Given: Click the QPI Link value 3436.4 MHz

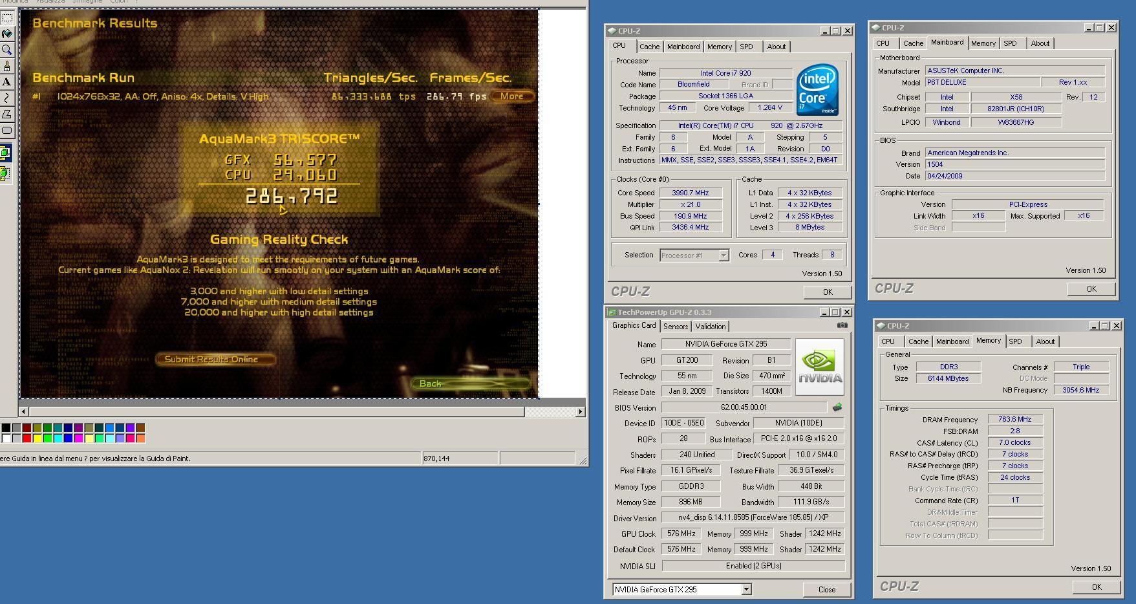Looking at the screenshot, I should click(x=690, y=228).
